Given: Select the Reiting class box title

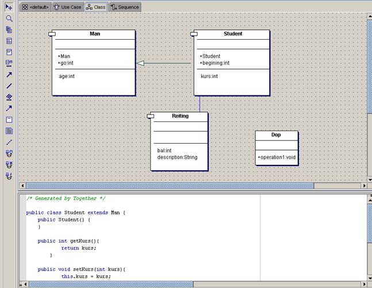Looking at the screenshot, I should click(x=180, y=116).
